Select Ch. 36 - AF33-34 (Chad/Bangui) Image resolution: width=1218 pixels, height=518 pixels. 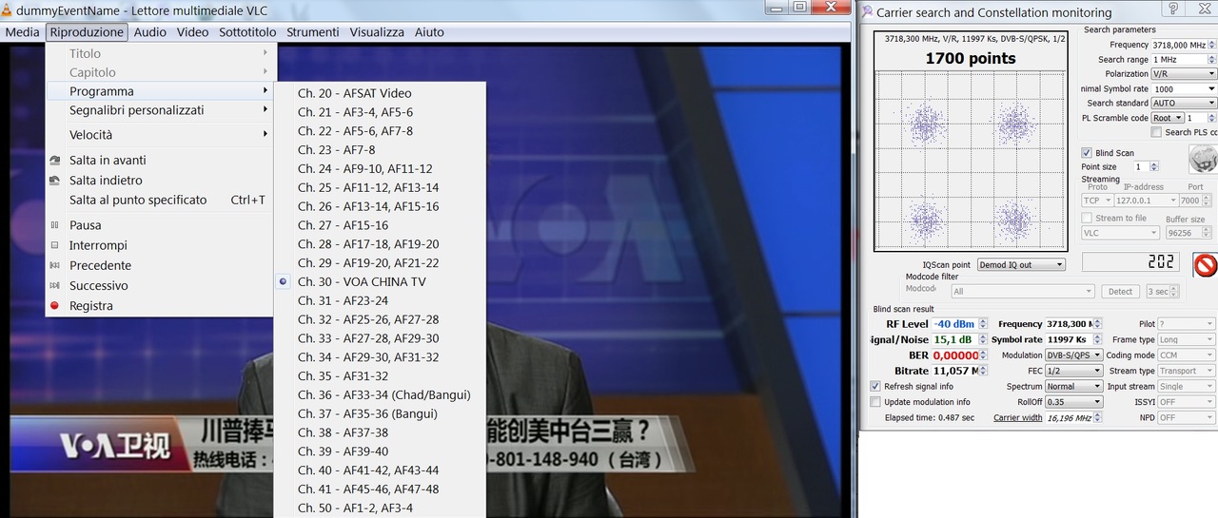[x=380, y=394]
